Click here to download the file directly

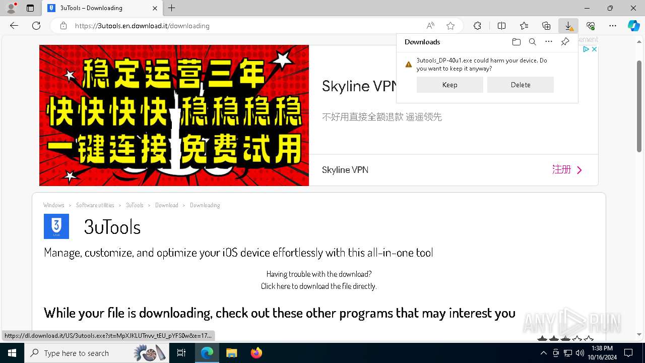(x=318, y=286)
